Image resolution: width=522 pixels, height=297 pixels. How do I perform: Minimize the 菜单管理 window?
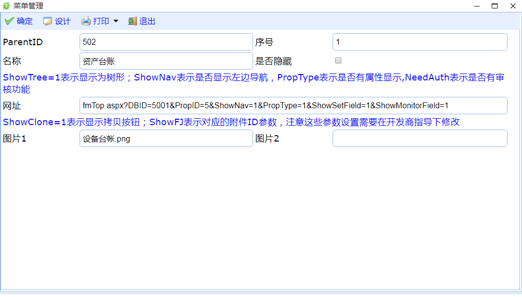point(476,6)
